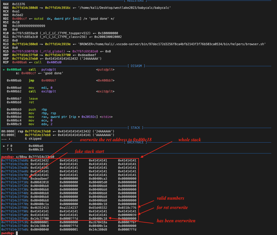
Task: Click the STACK section header
Action: pos(134,128)
